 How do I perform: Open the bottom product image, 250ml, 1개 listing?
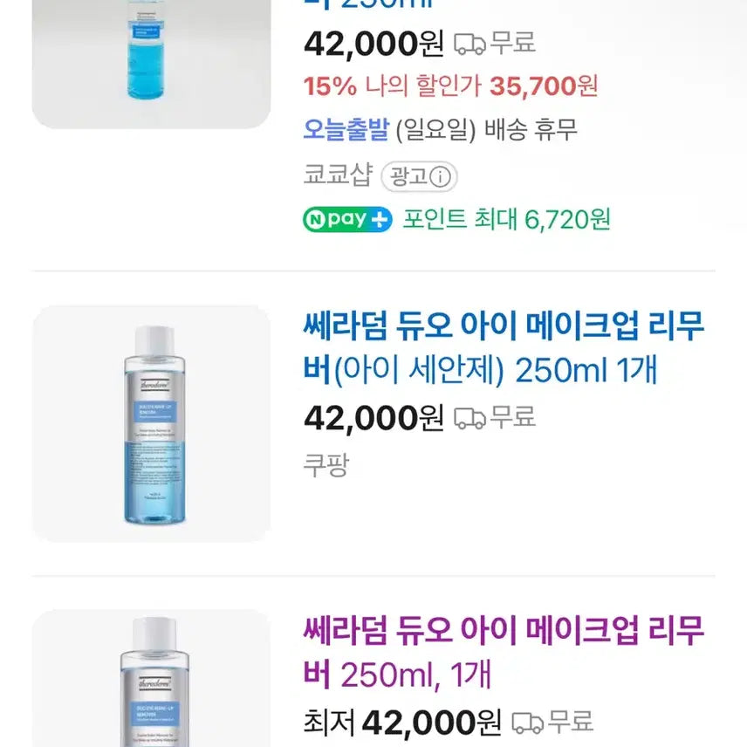coord(151,681)
